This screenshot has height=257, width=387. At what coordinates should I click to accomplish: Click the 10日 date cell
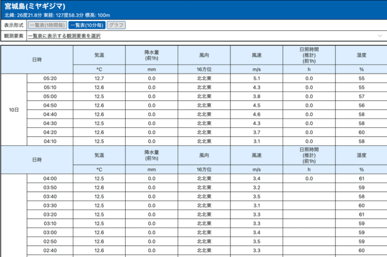click(14, 110)
